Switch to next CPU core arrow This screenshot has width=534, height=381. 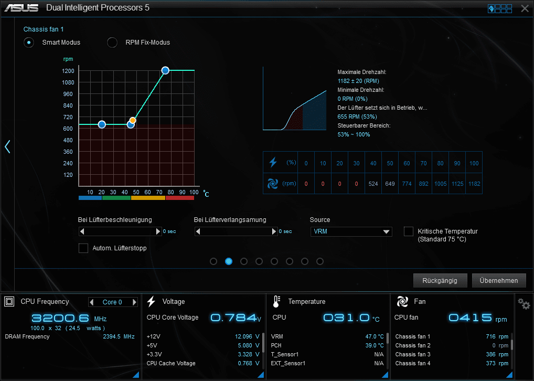click(x=134, y=302)
